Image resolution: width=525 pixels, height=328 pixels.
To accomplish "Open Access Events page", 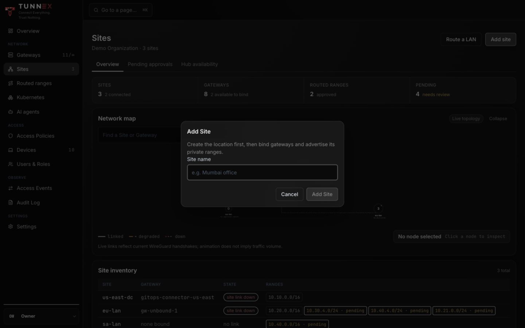I will (41, 188).
